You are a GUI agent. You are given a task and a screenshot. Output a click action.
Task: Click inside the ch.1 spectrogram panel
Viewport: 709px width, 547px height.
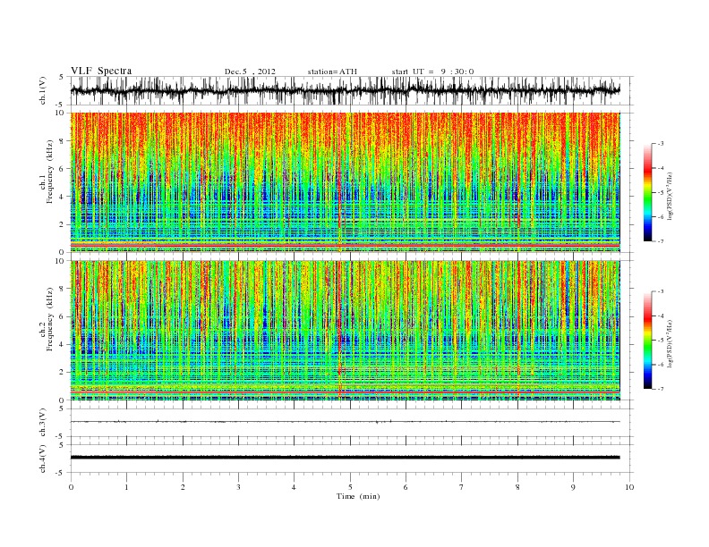coord(345,182)
